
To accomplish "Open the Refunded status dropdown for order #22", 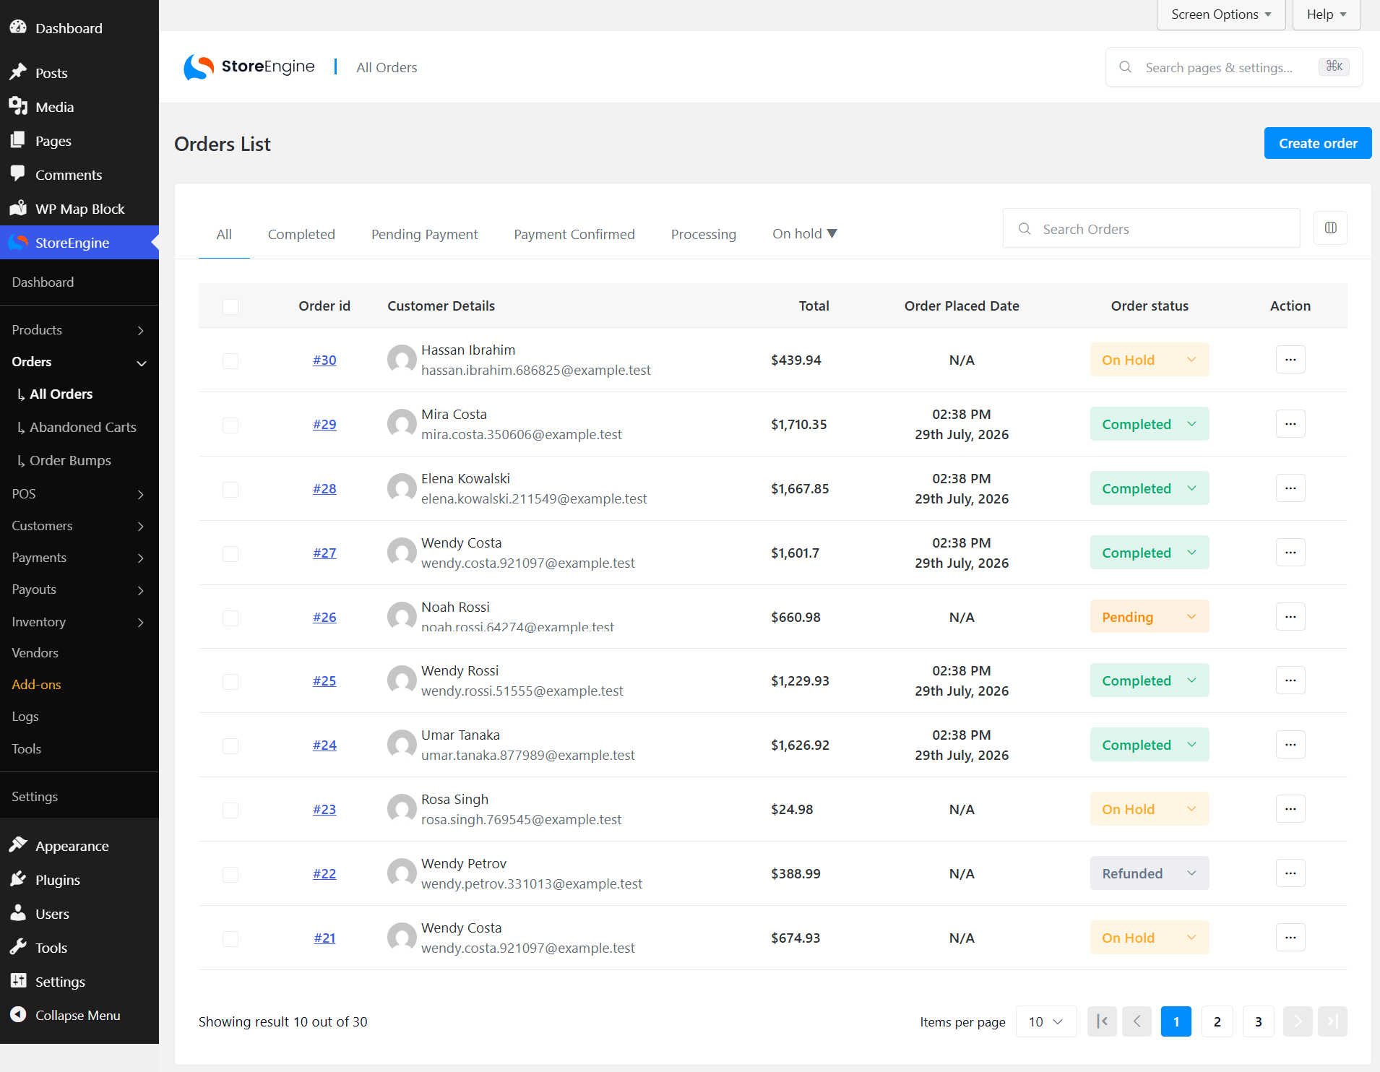I will click(x=1150, y=873).
